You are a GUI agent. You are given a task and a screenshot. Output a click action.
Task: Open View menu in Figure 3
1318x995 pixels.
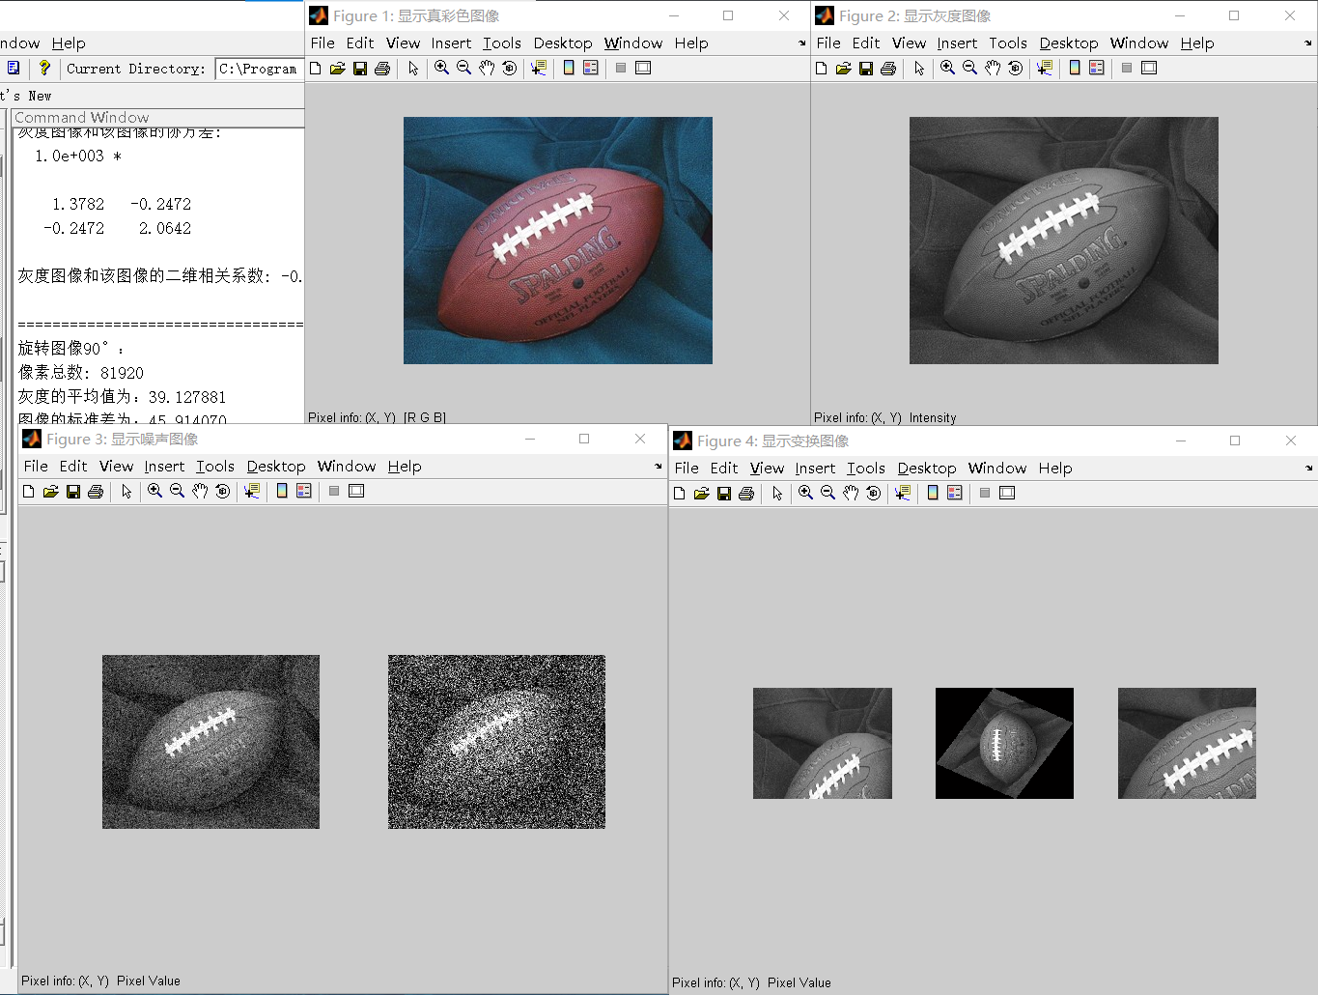point(116,467)
